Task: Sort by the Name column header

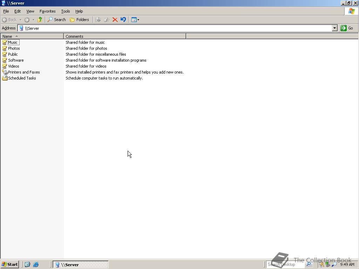Action: 32,36
